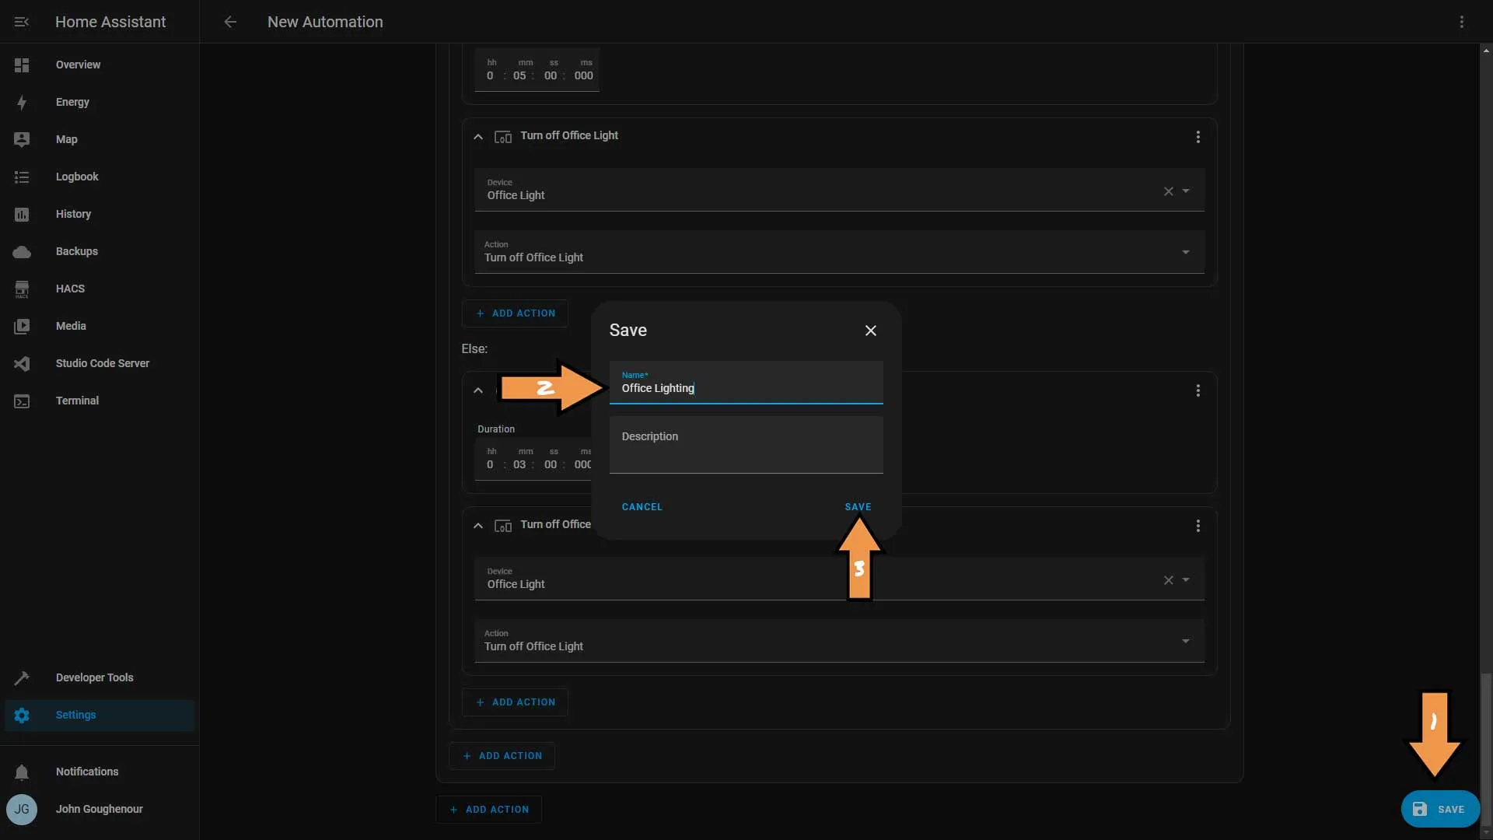Click the Developer Tools hammer icon
This screenshot has height=840, width=1493.
[22, 677]
